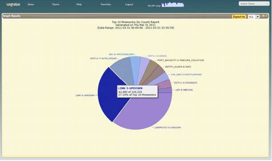Screen dimensions: 272x161
Task: Open the Help menu
Action: pyautogui.click(x=79, y=4)
